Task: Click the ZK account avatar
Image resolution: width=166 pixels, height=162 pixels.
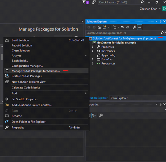Action: [164, 9]
